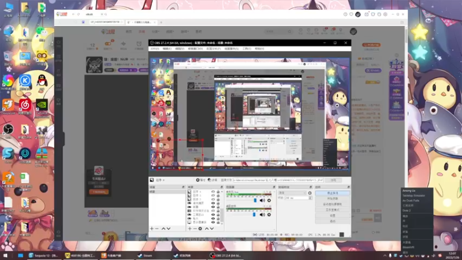Click start recording button in Controls
Image resolution: width=462 pixels, height=260 pixels.
click(333, 199)
